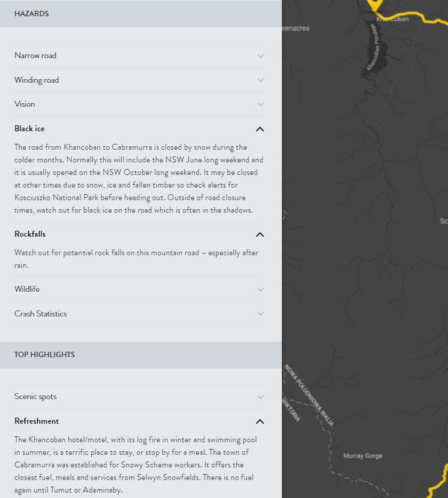Click the yellow map pin near Khancoban
Image resolution: width=448 pixels, height=498 pixels.
[x=376, y=5]
